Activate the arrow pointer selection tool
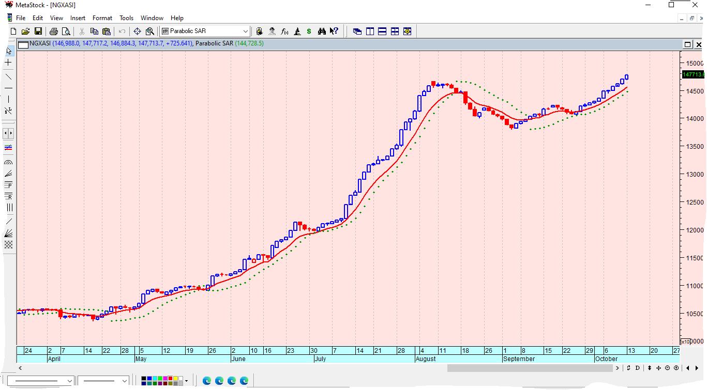707x390 pixels. [x=8, y=51]
